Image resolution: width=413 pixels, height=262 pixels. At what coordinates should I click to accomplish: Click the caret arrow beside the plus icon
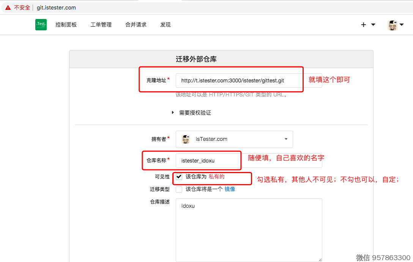pos(373,25)
